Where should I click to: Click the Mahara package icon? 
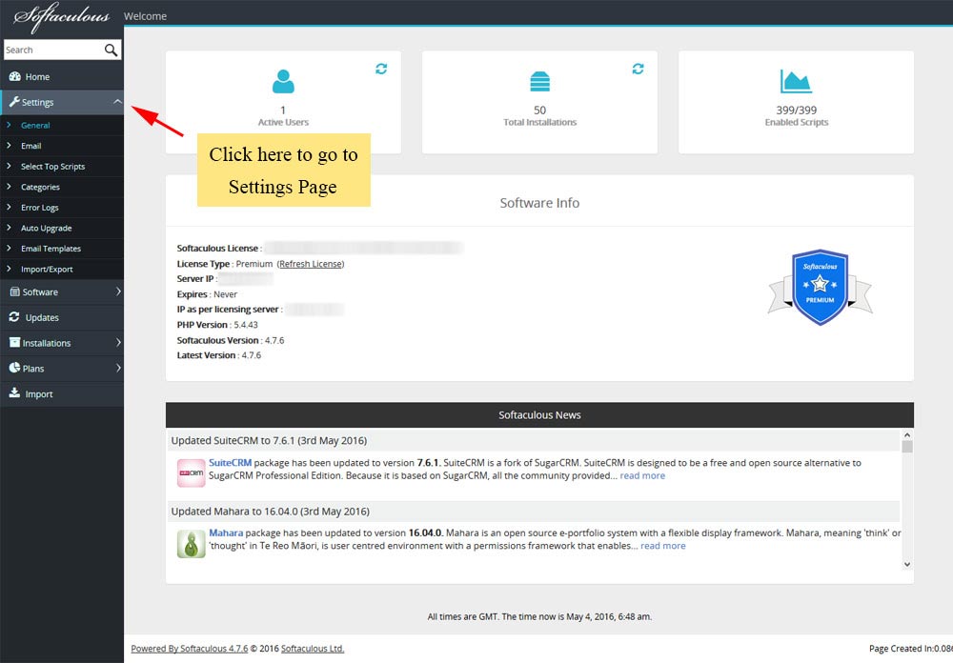[x=191, y=544]
